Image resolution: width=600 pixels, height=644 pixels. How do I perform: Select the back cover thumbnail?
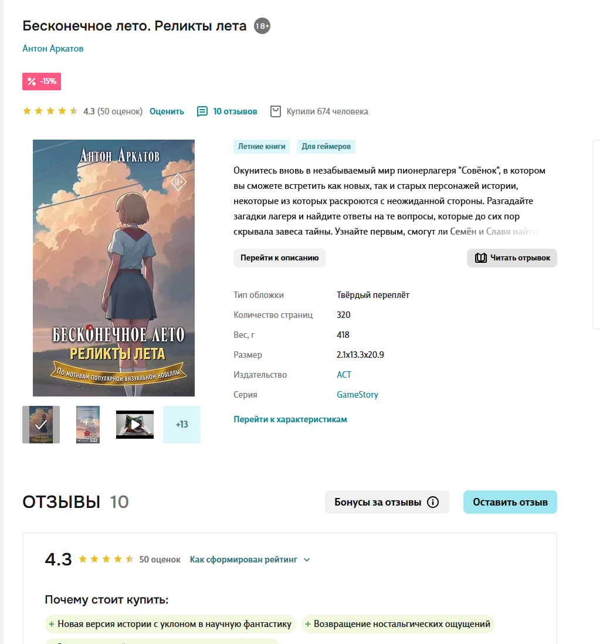point(88,425)
